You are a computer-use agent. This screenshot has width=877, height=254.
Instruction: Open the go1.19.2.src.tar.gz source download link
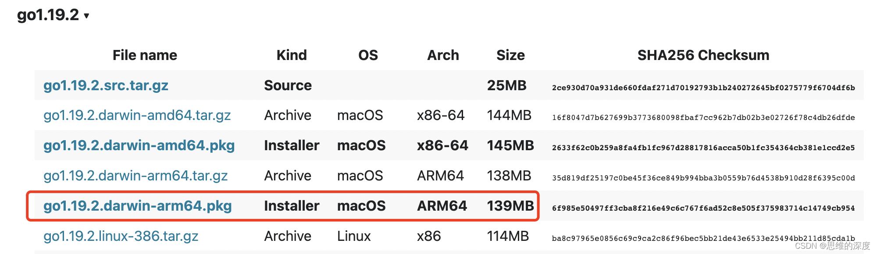pos(106,86)
